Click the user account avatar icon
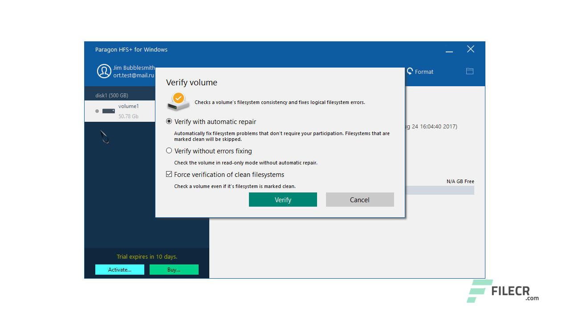 (x=104, y=71)
